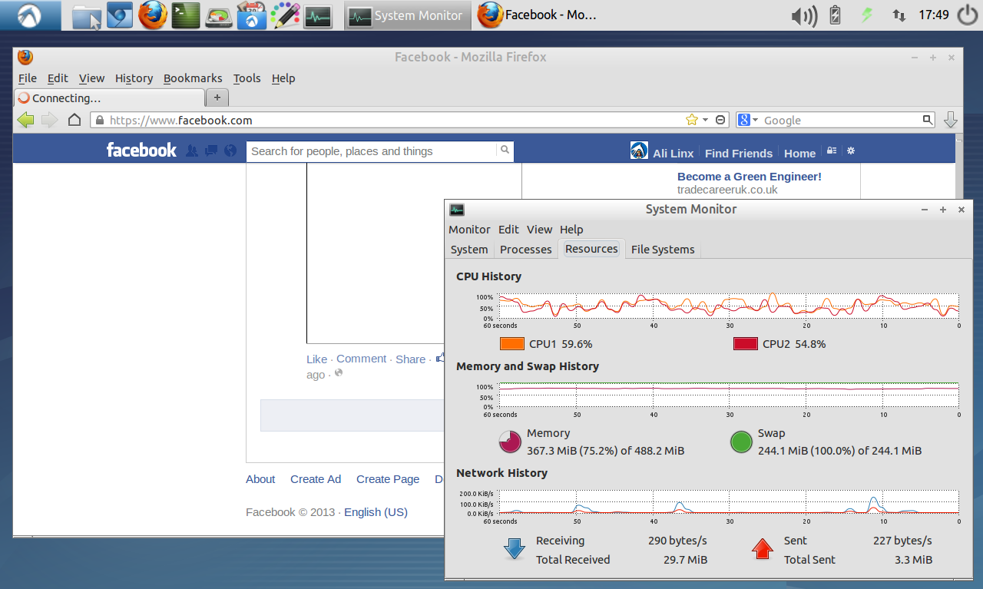This screenshot has height=589, width=983.
Task: Click the padlock site identity icon
Action: click(x=98, y=121)
